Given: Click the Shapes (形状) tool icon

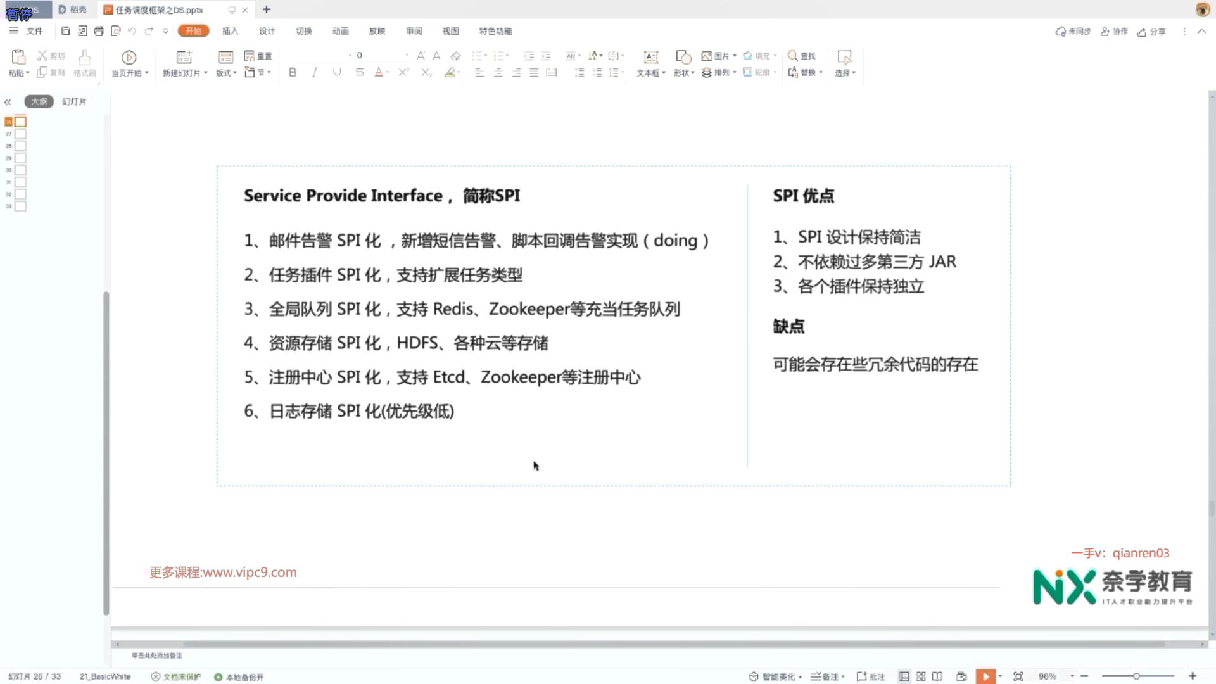Looking at the screenshot, I should coord(683,57).
